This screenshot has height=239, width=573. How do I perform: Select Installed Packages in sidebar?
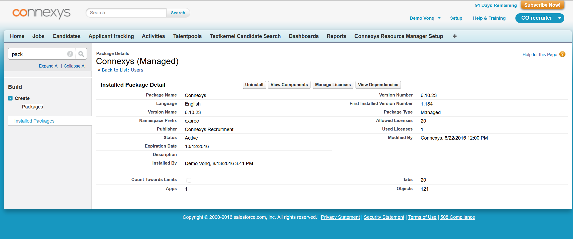point(34,121)
